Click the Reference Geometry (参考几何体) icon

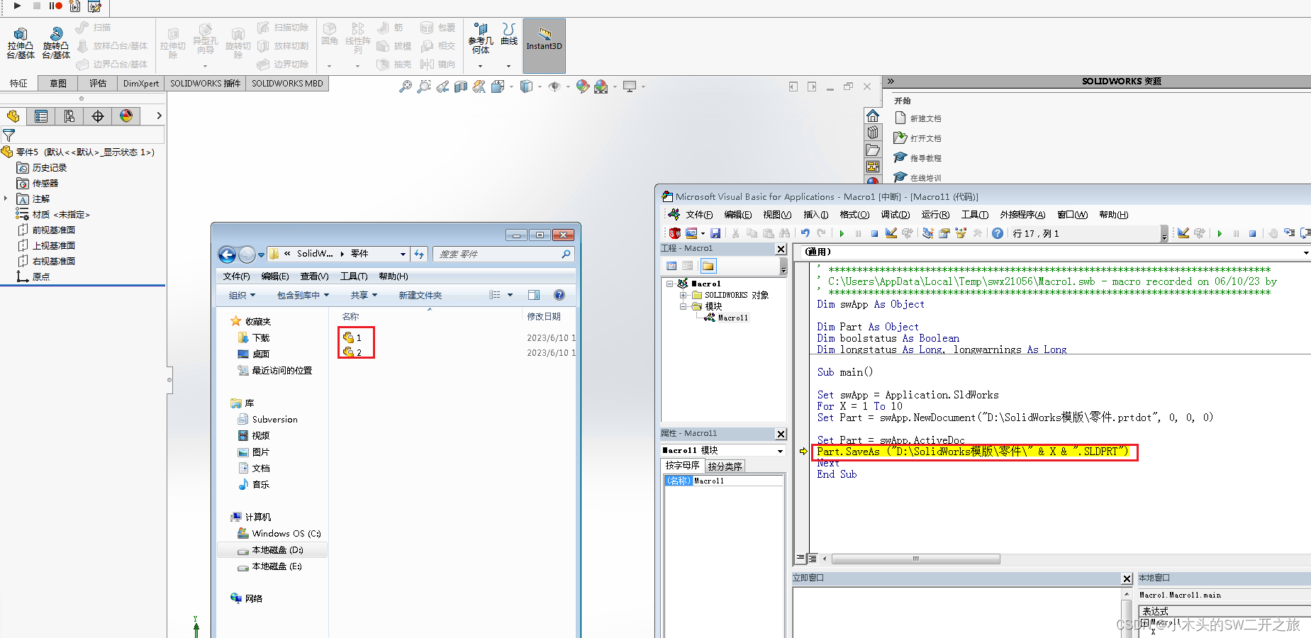pos(481,39)
